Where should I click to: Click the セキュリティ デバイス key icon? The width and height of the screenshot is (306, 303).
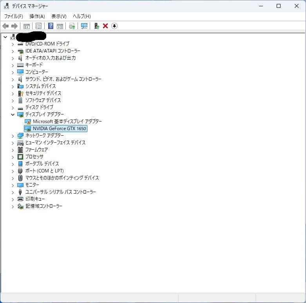click(20, 93)
